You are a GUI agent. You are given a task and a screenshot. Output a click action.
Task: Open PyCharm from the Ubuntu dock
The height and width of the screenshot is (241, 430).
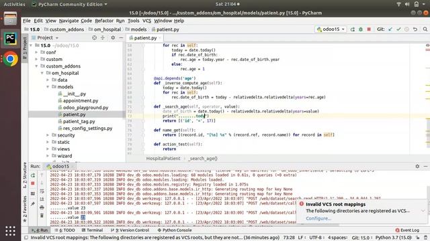pyautogui.click(x=10, y=39)
